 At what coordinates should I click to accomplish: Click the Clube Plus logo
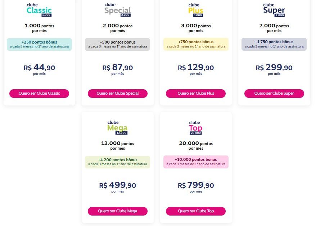click(196, 10)
